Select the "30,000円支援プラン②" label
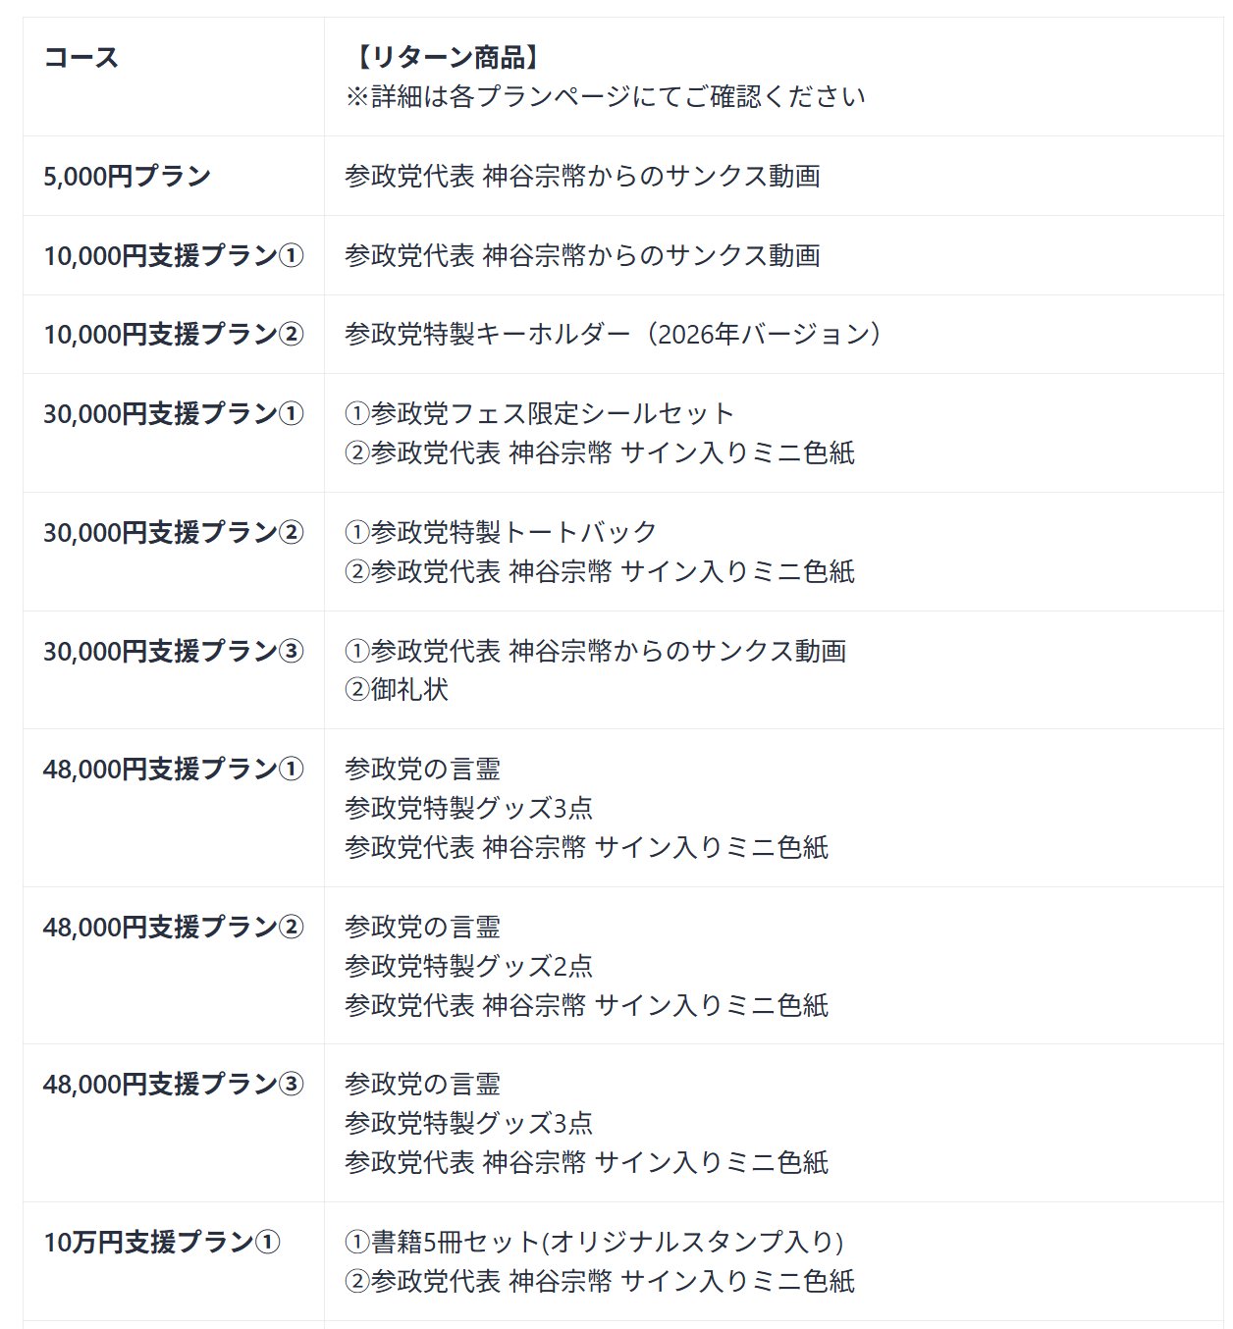This screenshot has width=1233, height=1329. coord(174,532)
